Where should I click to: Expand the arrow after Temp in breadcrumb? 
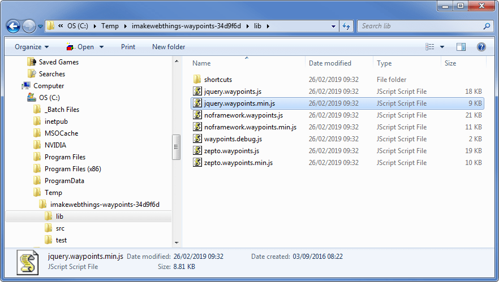pos(125,26)
